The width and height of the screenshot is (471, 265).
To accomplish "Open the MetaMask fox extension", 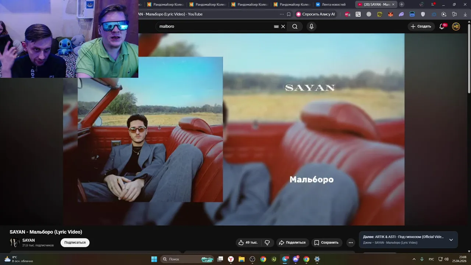I will click(x=390, y=14).
